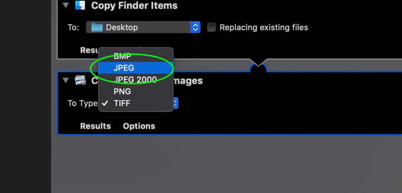Image resolution: width=402 pixels, height=193 pixels.
Task: Click the Desktop folder icon in the destination popup
Action: pyautogui.click(x=97, y=27)
